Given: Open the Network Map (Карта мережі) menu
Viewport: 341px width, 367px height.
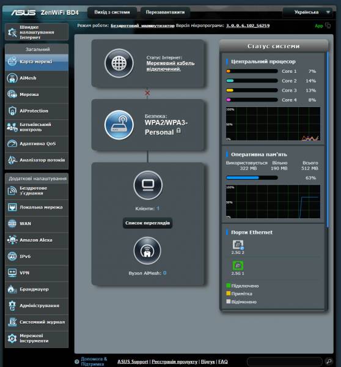Looking at the screenshot, I should [x=37, y=62].
